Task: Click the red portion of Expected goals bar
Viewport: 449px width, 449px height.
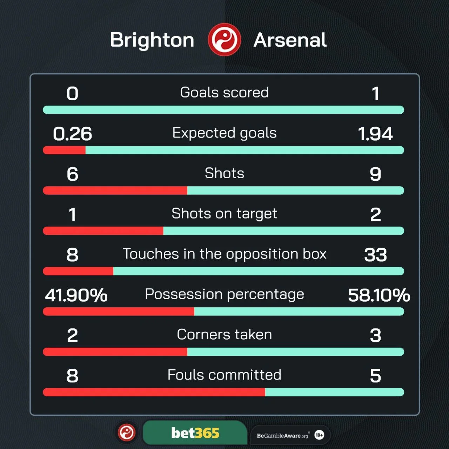Action: point(64,150)
